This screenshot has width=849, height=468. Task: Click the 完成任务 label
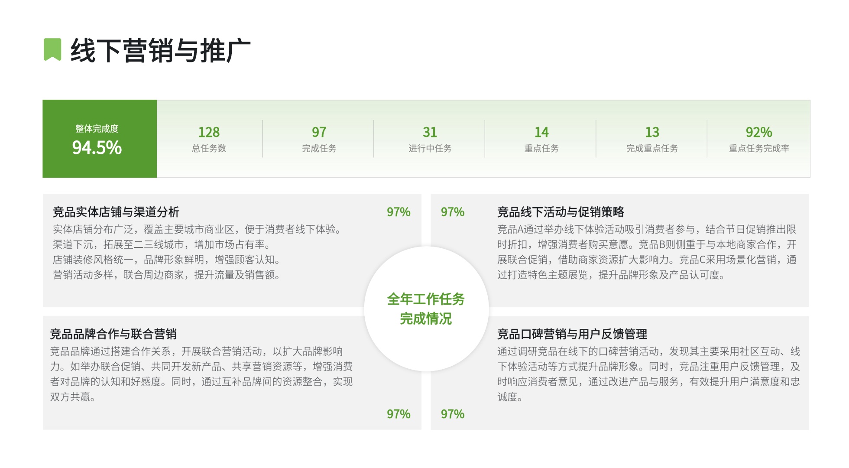point(319,148)
